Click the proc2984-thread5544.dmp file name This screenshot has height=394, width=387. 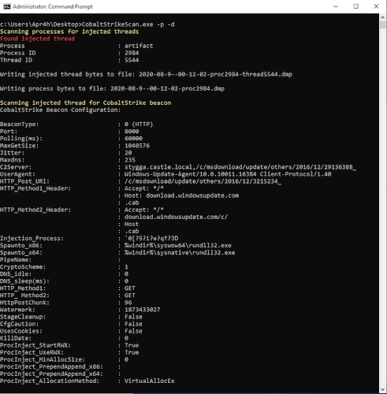coord(215,74)
